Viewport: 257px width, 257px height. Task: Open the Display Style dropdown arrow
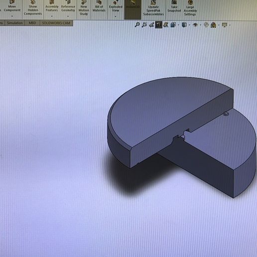point(189,25)
